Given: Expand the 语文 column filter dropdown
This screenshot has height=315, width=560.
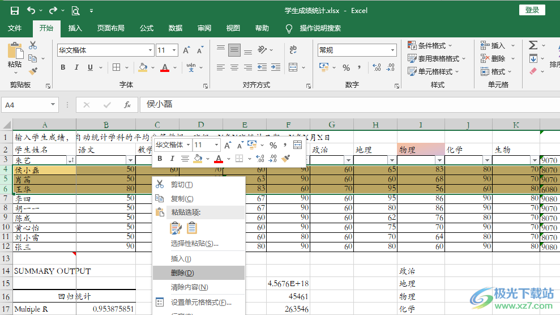Looking at the screenshot, I should coord(130,161).
